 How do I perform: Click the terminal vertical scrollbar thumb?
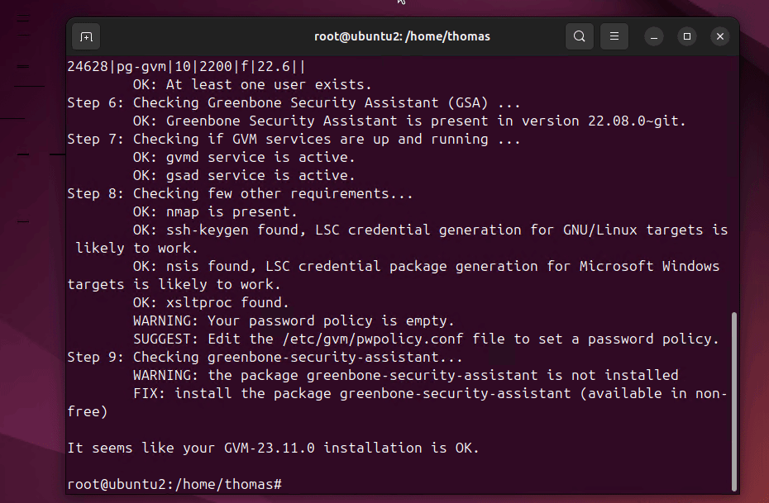click(x=733, y=400)
